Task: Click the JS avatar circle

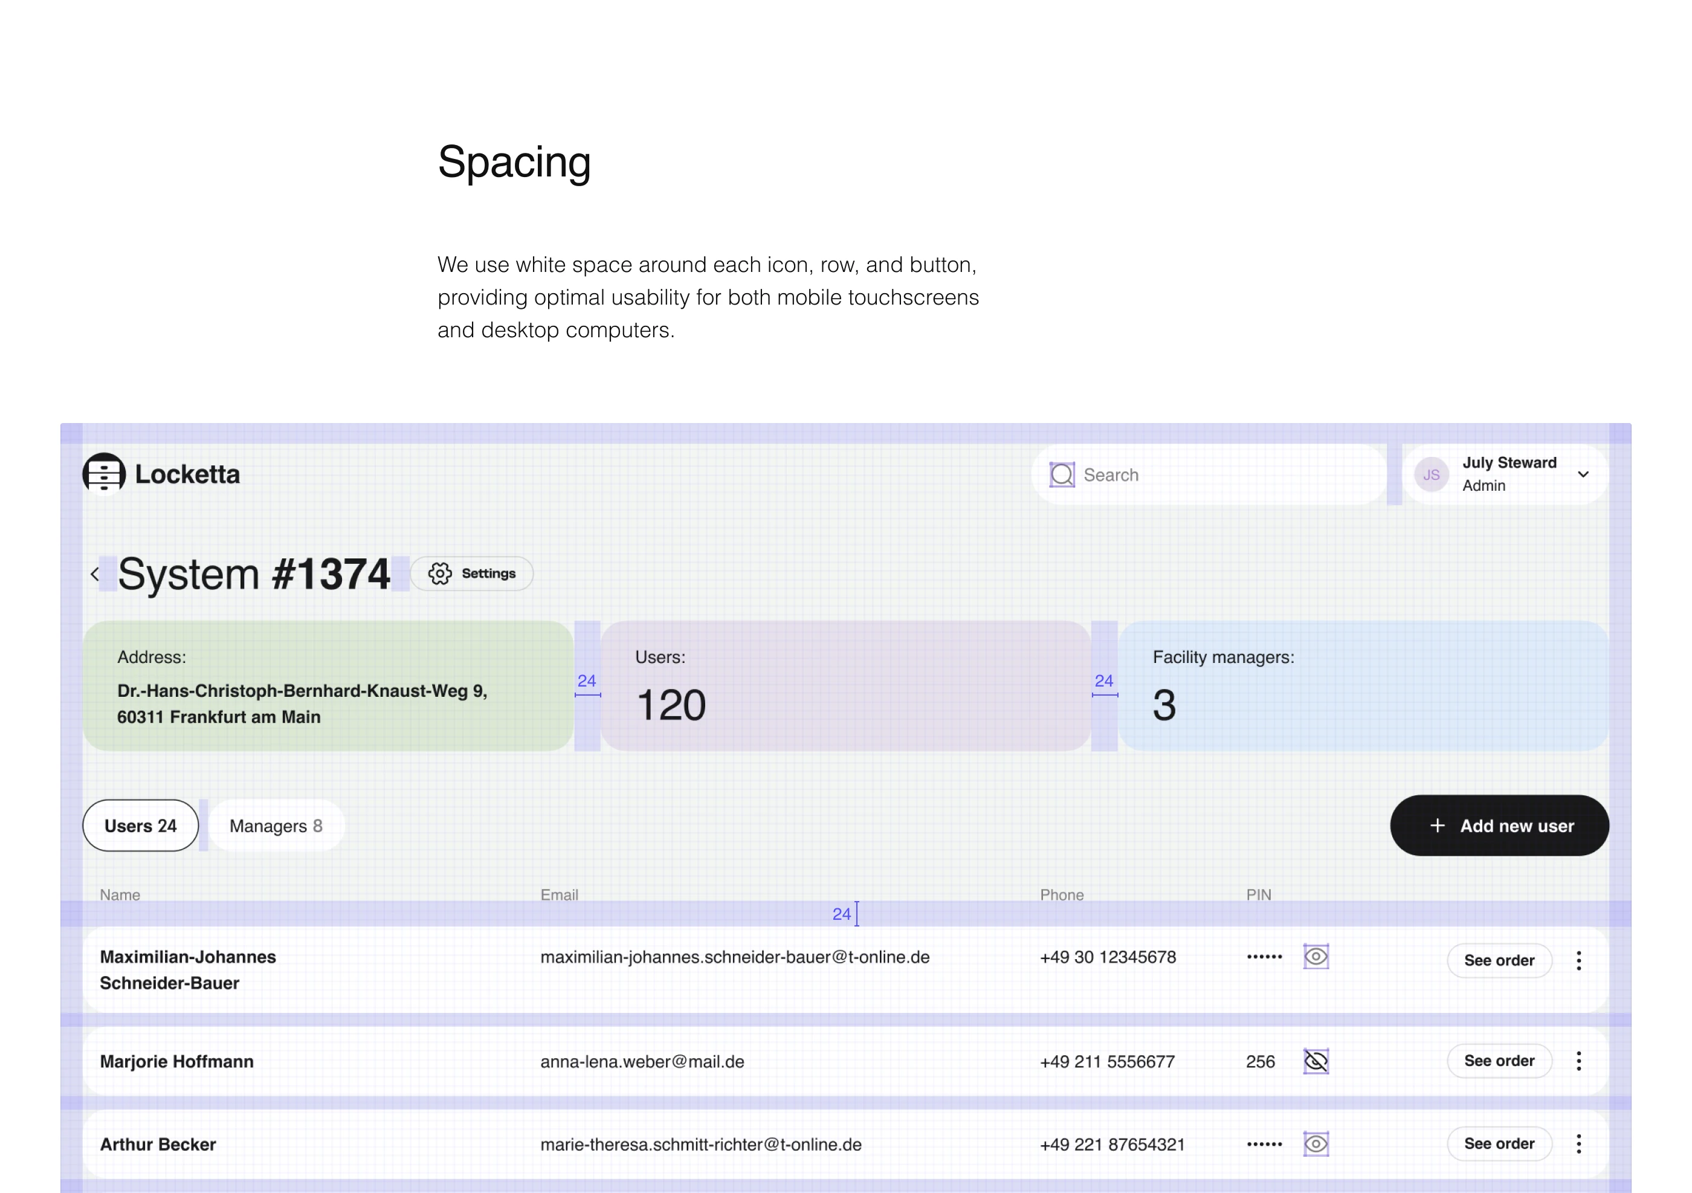Action: click(1430, 474)
